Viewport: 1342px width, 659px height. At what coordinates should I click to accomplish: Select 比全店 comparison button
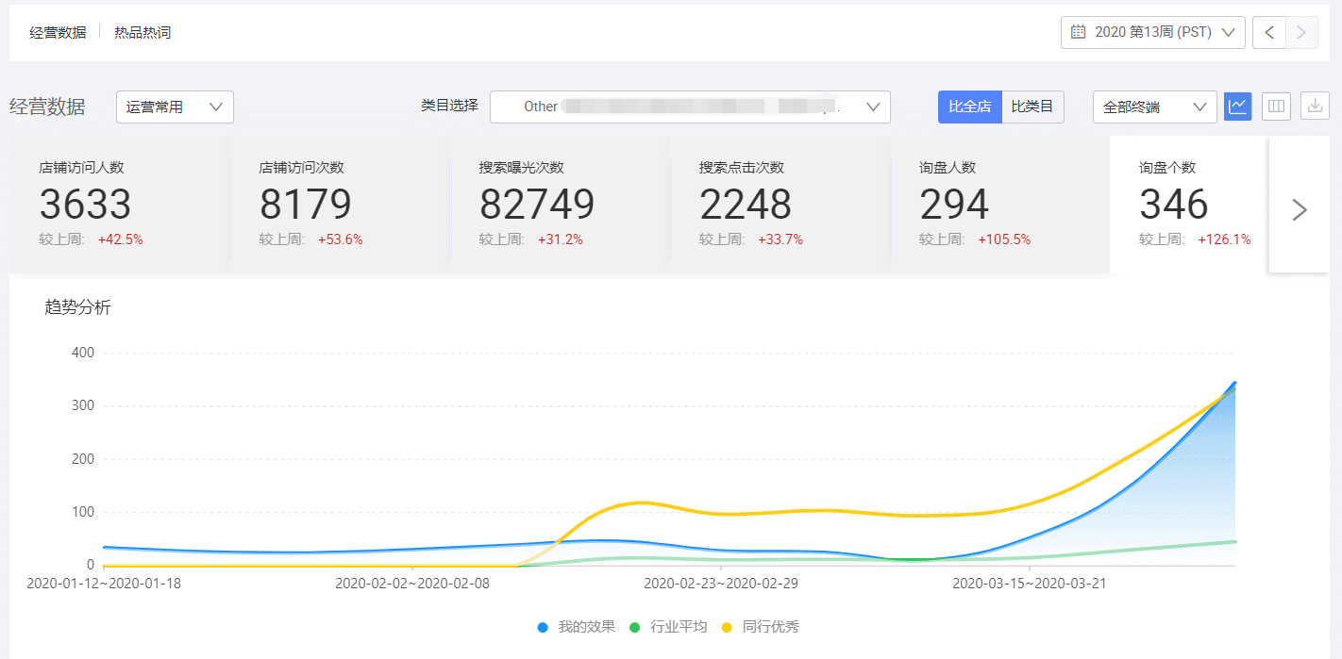tap(969, 107)
